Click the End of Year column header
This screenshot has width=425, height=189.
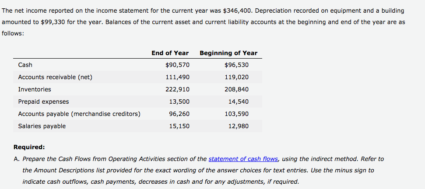[170, 53]
